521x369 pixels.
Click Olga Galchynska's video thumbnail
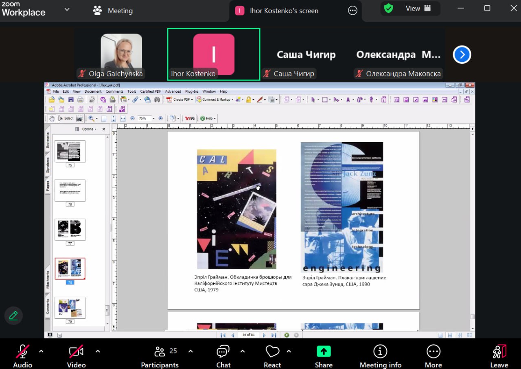pos(121,54)
